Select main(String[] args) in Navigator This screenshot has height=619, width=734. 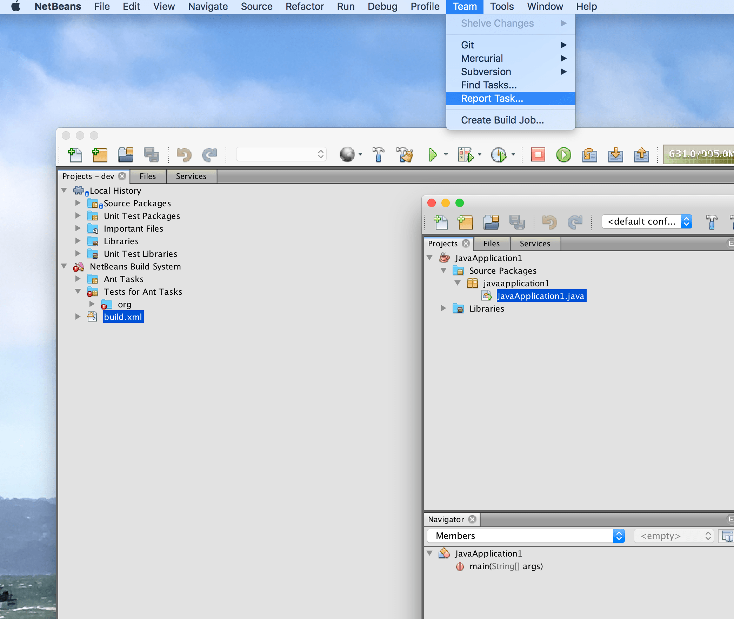tap(506, 566)
